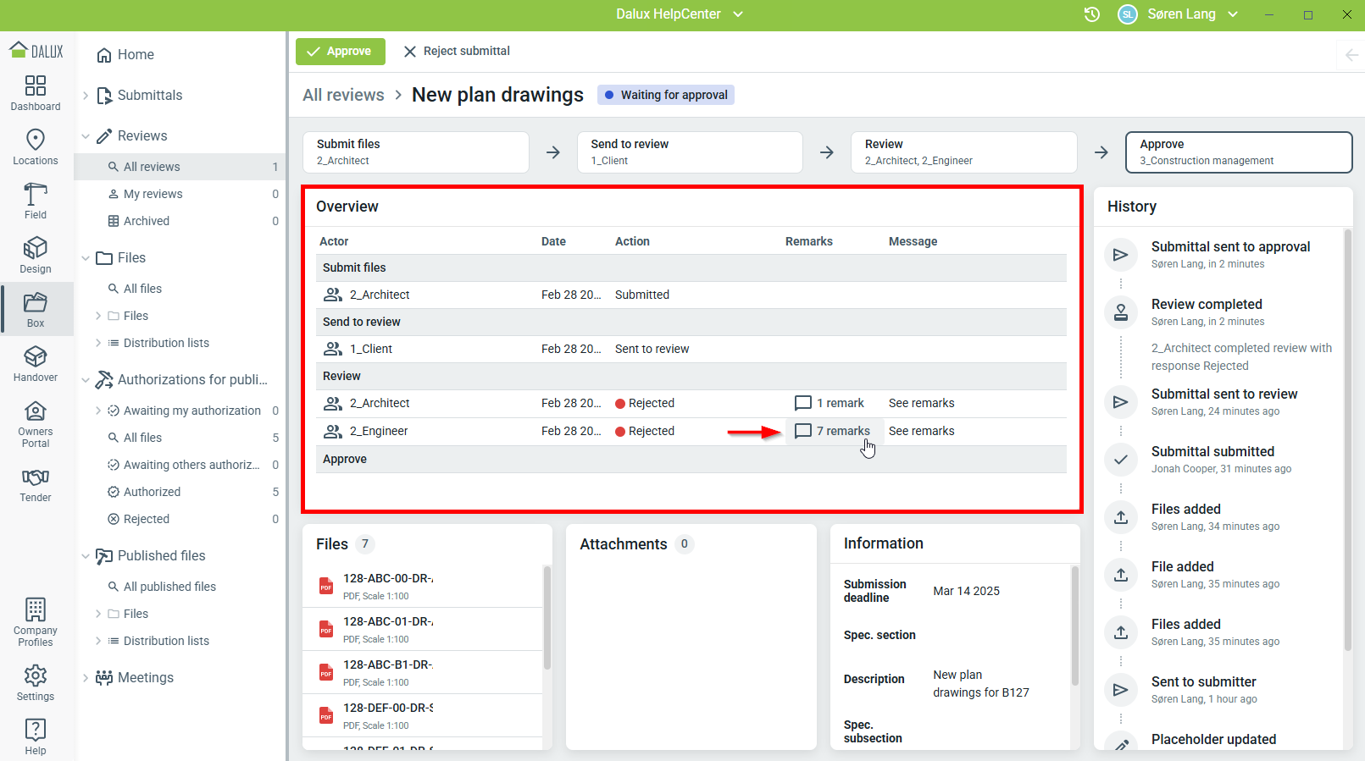Open the 7 remarks from 2_Engineer
Image resolution: width=1365 pixels, height=761 pixels.
click(834, 431)
